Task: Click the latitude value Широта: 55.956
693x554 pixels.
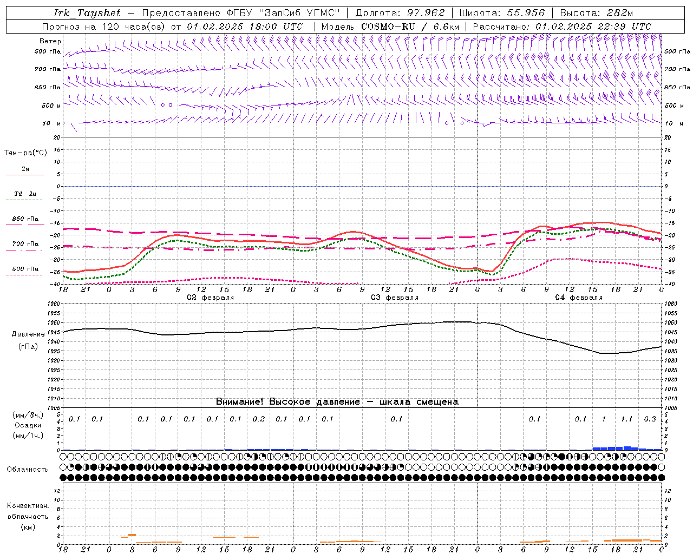Action: coord(502,13)
